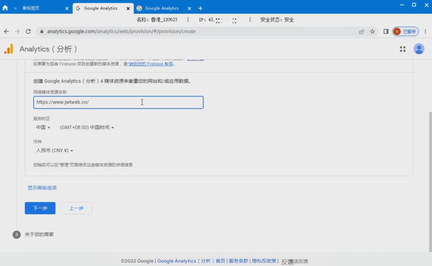Click the 上一步 button
This screenshot has width=432, height=266.
pyautogui.click(x=76, y=208)
